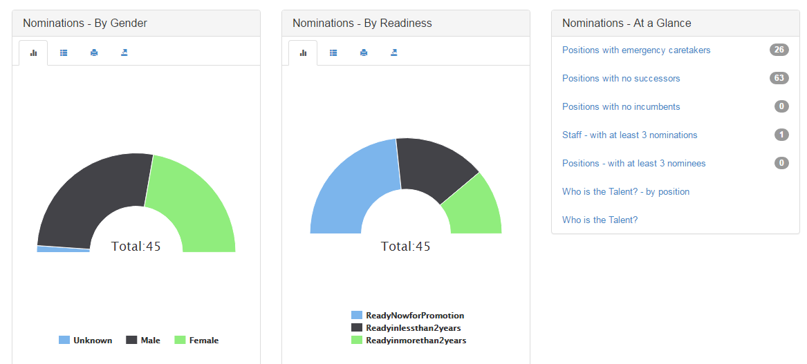Open Positions with no successors link
The width and height of the screenshot is (807, 364).
tap(621, 78)
